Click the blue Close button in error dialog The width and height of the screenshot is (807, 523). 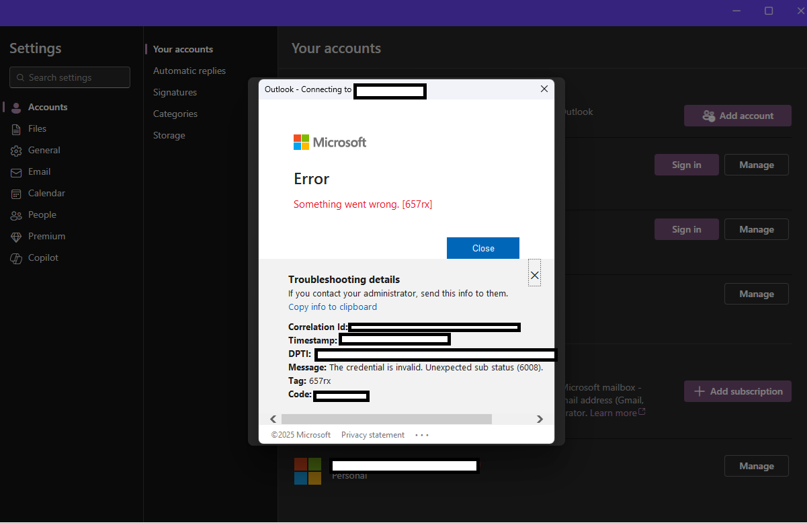[x=482, y=248]
